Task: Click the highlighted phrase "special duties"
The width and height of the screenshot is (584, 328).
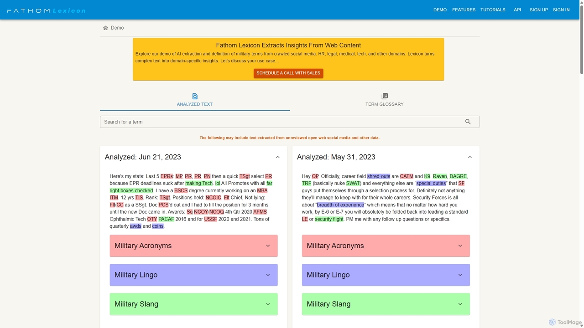Action: 431,183
